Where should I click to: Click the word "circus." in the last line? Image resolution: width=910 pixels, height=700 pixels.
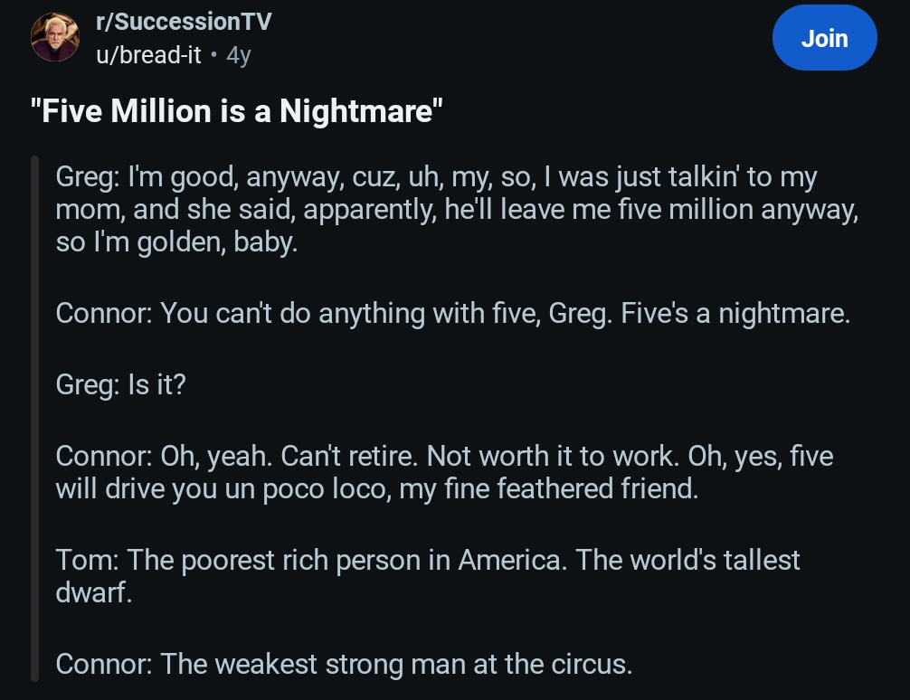click(592, 664)
